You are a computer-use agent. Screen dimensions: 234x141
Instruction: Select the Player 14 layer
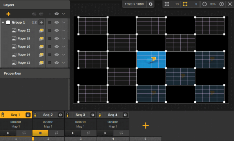pos(24,55)
